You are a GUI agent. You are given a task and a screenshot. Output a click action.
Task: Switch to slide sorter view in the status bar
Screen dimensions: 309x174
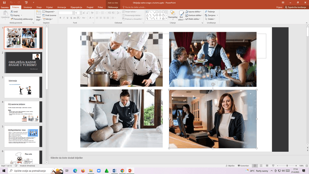261,166
